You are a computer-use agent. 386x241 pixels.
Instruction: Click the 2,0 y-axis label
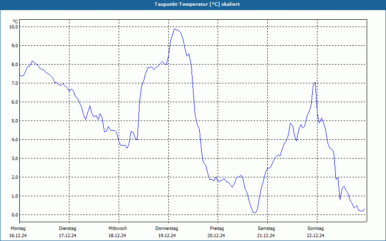click(x=15, y=177)
